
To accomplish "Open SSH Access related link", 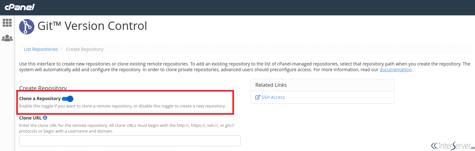I will 273,97.
